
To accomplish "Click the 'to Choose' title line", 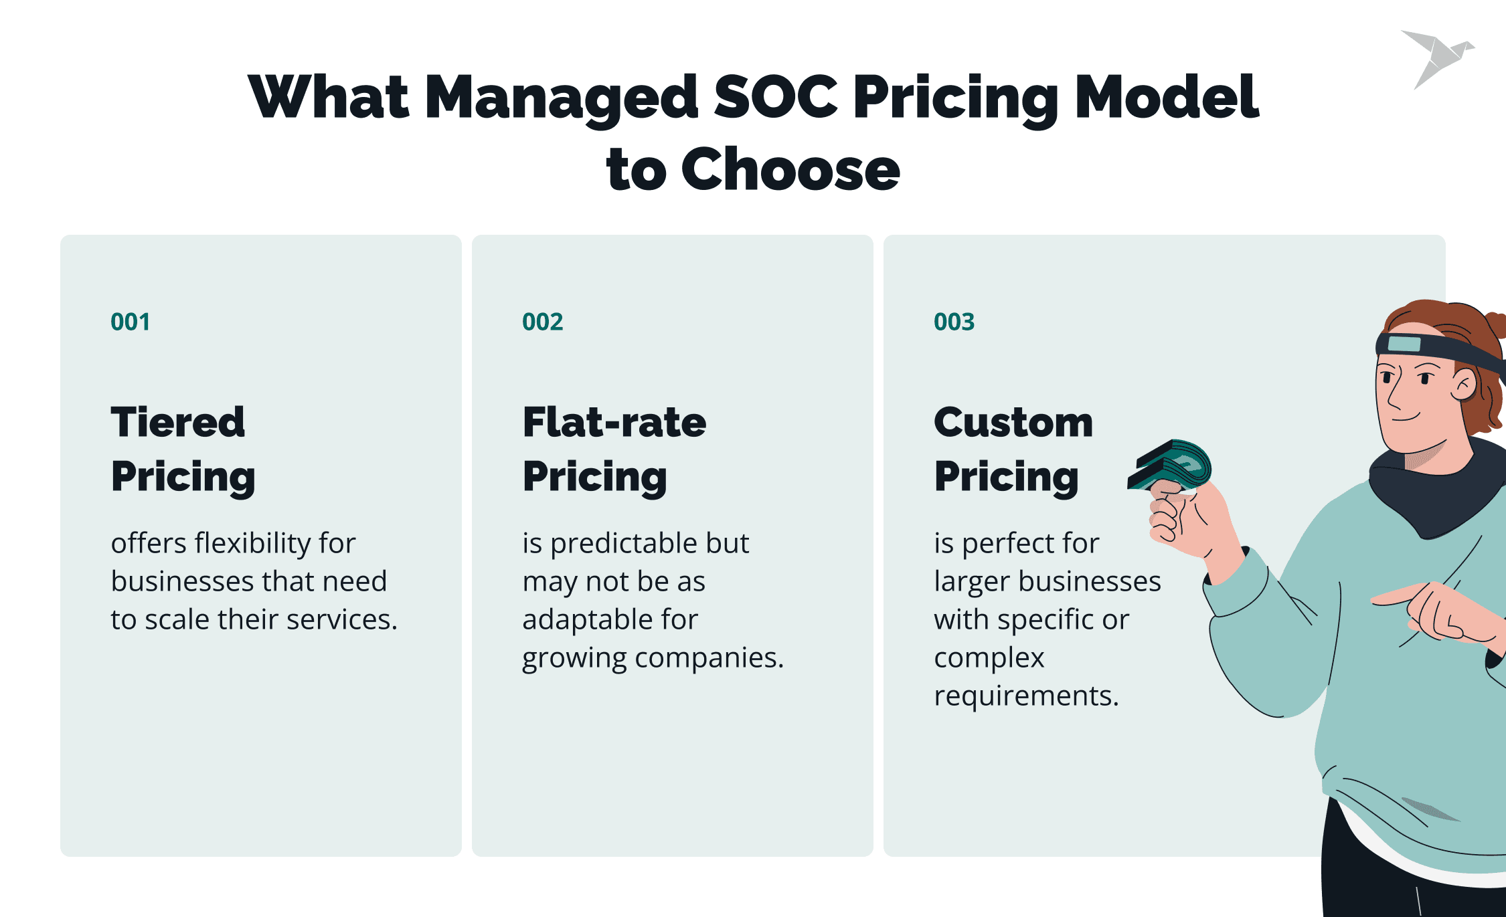I will 753,169.
